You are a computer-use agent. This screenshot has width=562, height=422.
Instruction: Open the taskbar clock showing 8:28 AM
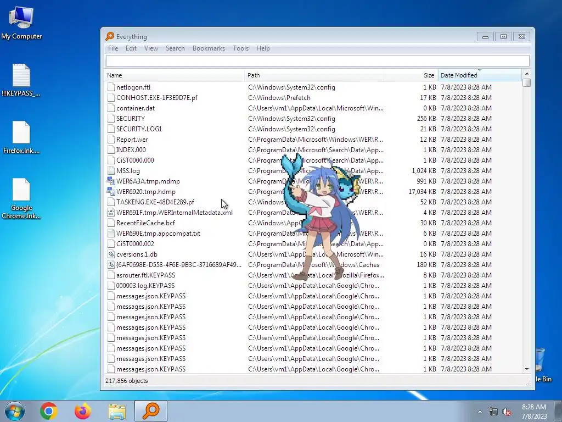tap(534, 412)
